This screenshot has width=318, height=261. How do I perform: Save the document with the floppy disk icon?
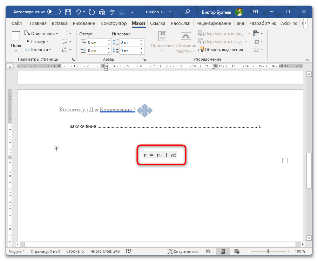coord(68,12)
